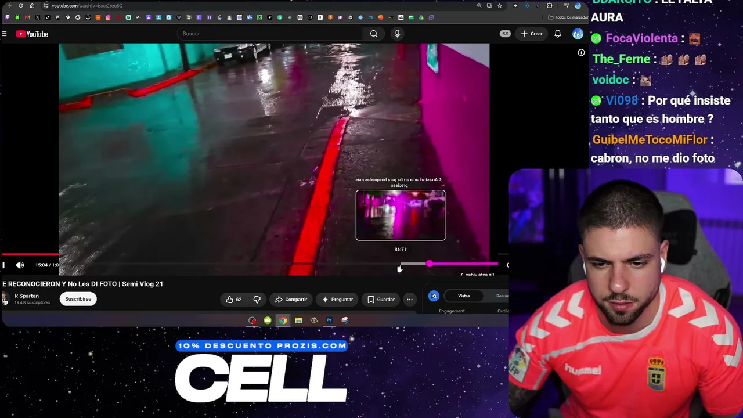Click the 15:04 playback time display
Image resolution: width=743 pixels, height=418 pixels.
pyautogui.click(x=47, y=265)
